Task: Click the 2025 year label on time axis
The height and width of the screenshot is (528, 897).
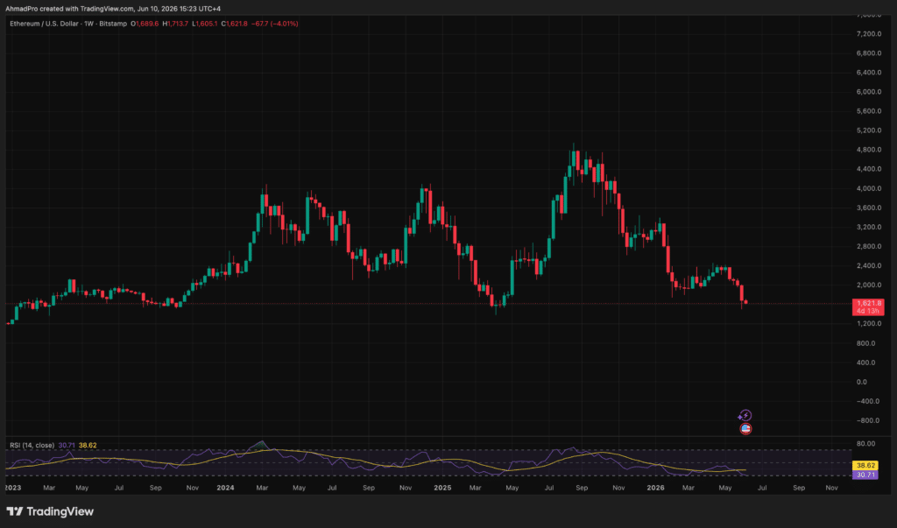Action: 442,488
